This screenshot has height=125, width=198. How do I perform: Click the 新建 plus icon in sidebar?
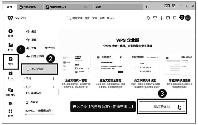point(11,32)
